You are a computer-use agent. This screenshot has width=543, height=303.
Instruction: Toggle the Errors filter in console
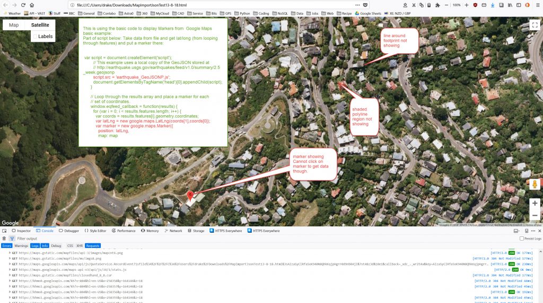[x=6, y=246]
